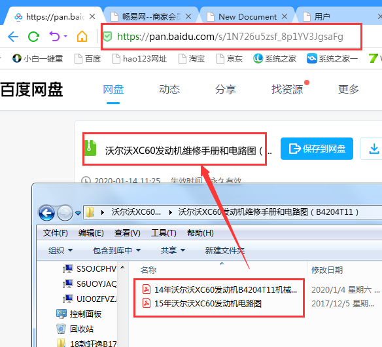
Task: Click the browser back arrow button
Action: point(13,37)
